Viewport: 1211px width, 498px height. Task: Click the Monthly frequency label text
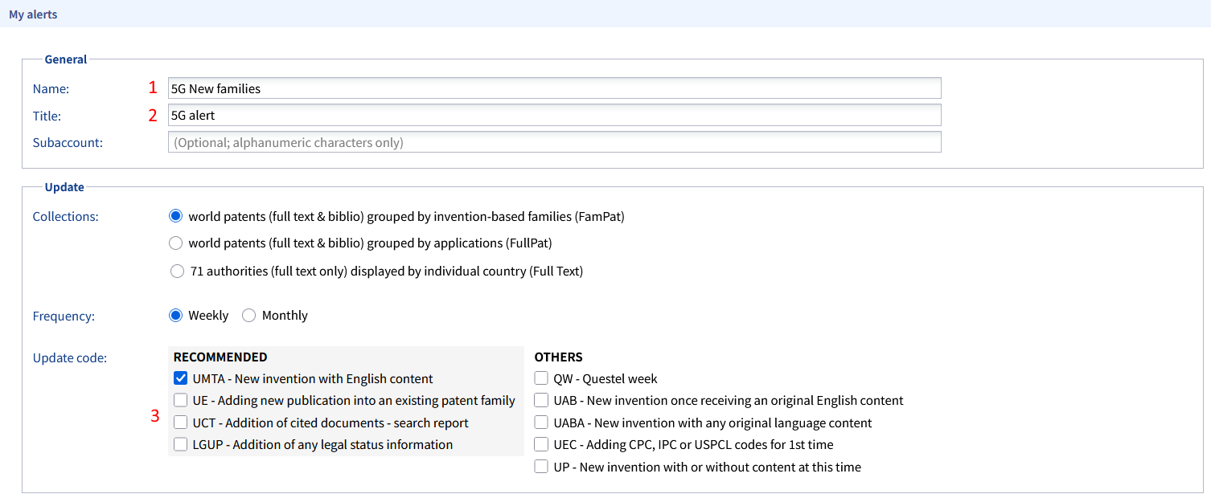tap(285, 316)
